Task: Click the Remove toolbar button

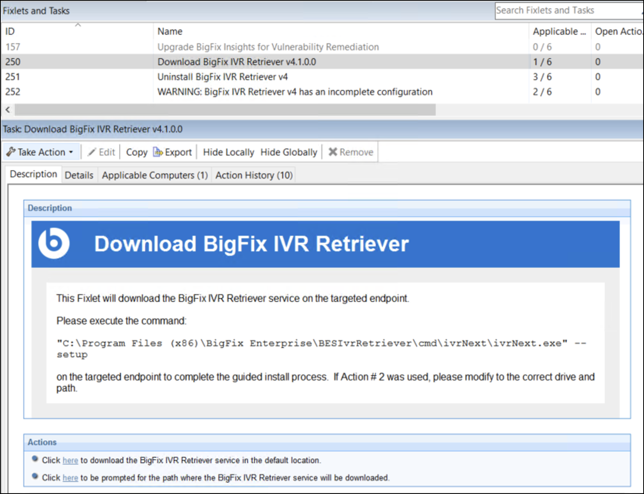Action: pyautogui.click(x=351, y=152)
